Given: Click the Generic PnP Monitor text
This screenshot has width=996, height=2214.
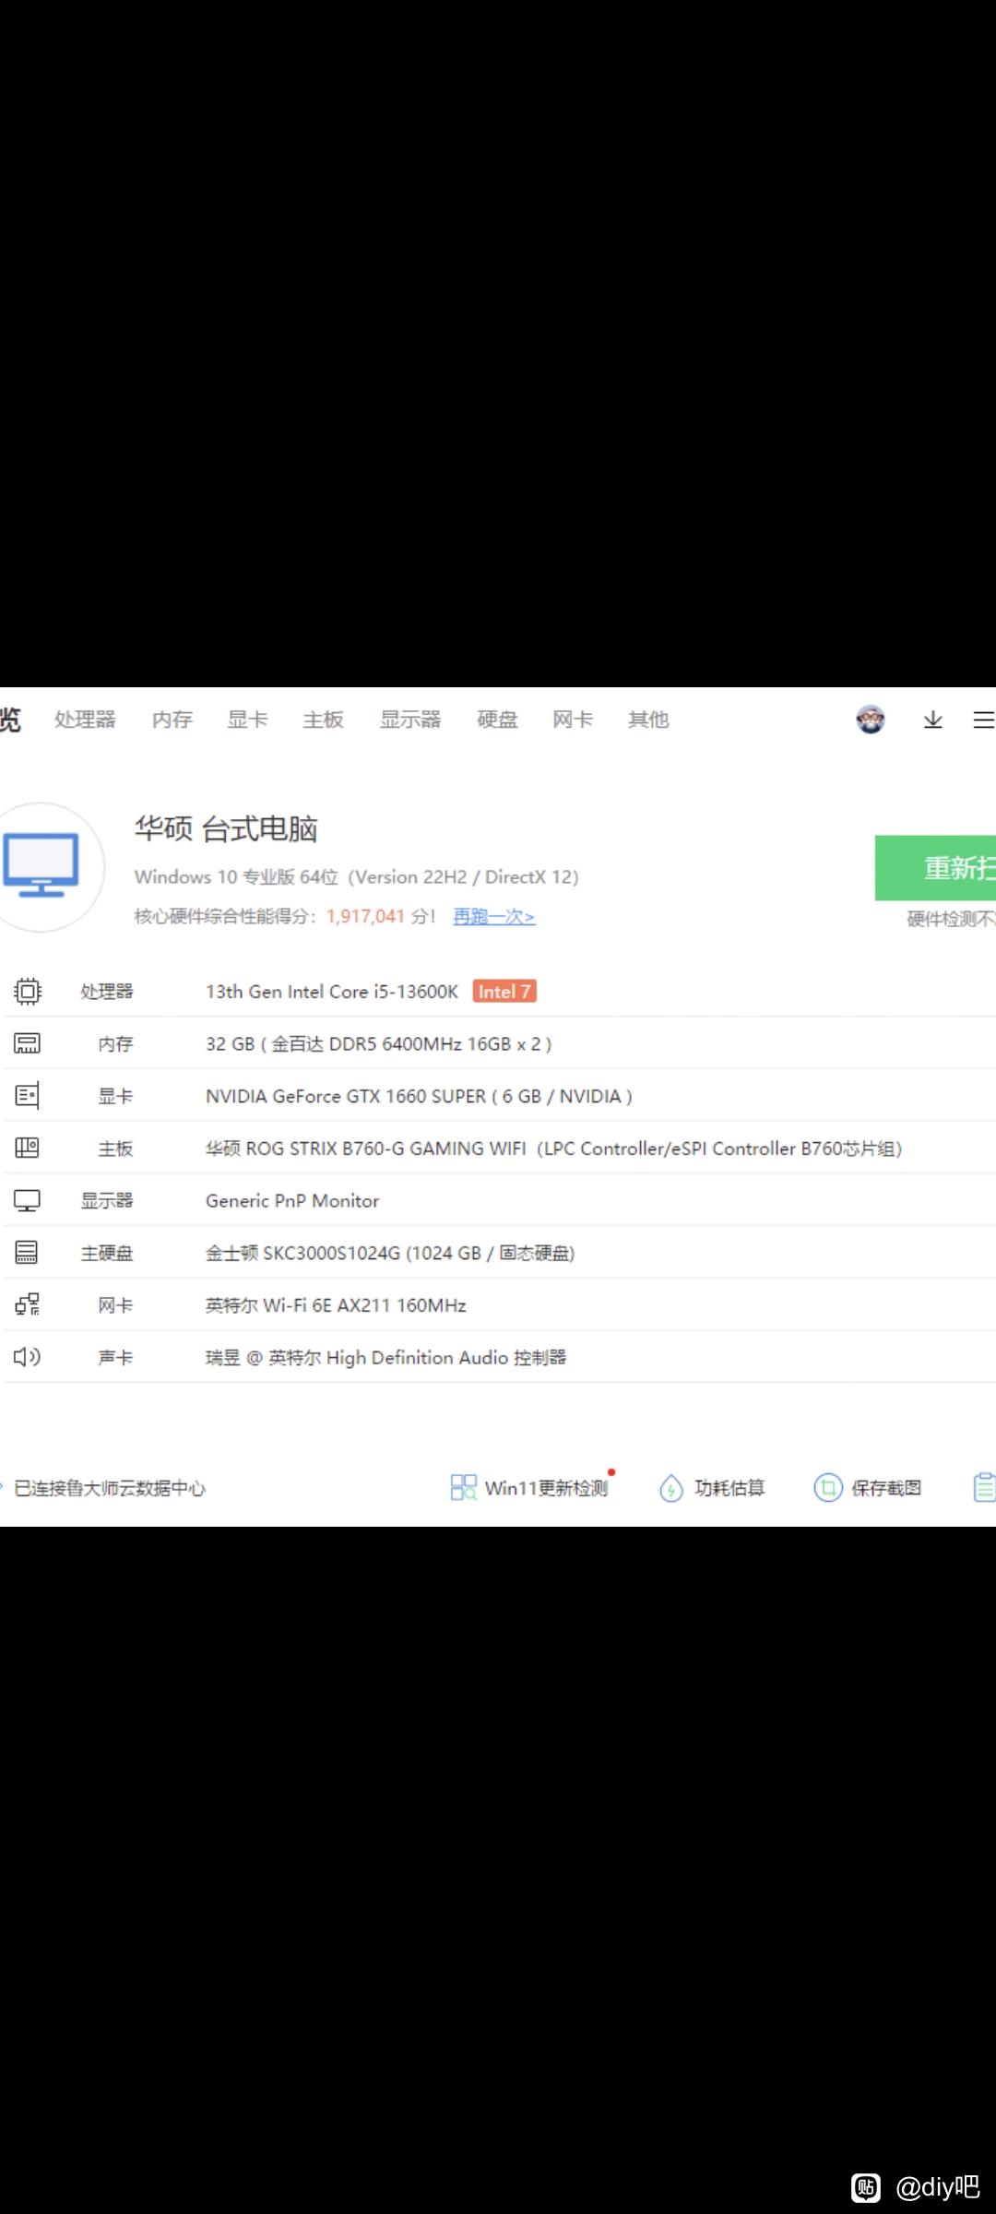Looking at the screenshot, I should click(292, 1201).
